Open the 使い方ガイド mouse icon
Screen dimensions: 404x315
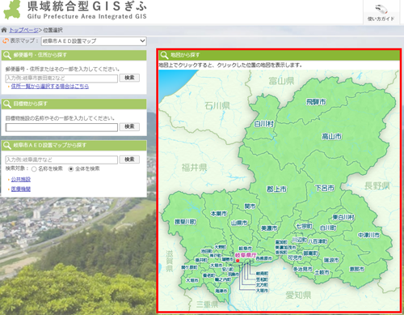point(381,9)
